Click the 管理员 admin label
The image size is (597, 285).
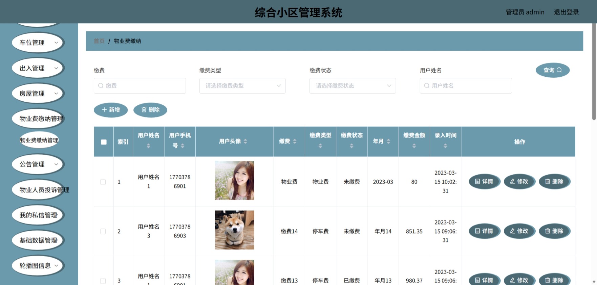click(525, 12)
